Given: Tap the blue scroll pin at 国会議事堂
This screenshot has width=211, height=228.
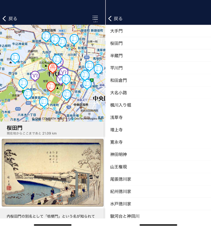Looking at the screenshot, I should [28, 95].
